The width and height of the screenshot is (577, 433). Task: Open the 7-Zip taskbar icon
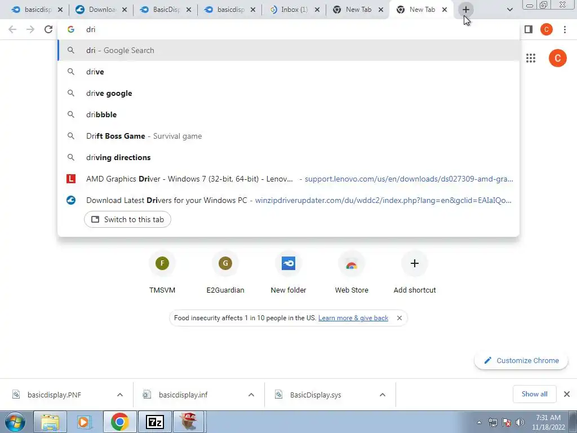pyautogui.click(x=154, y=422)
